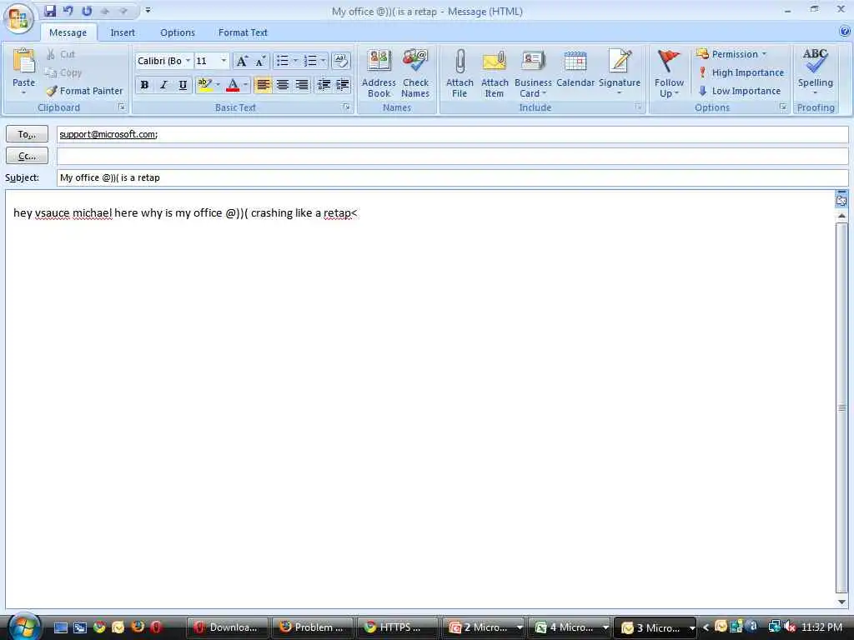Switch to the HTTPS... Chrome taskbar button

(x=397, y=627)
